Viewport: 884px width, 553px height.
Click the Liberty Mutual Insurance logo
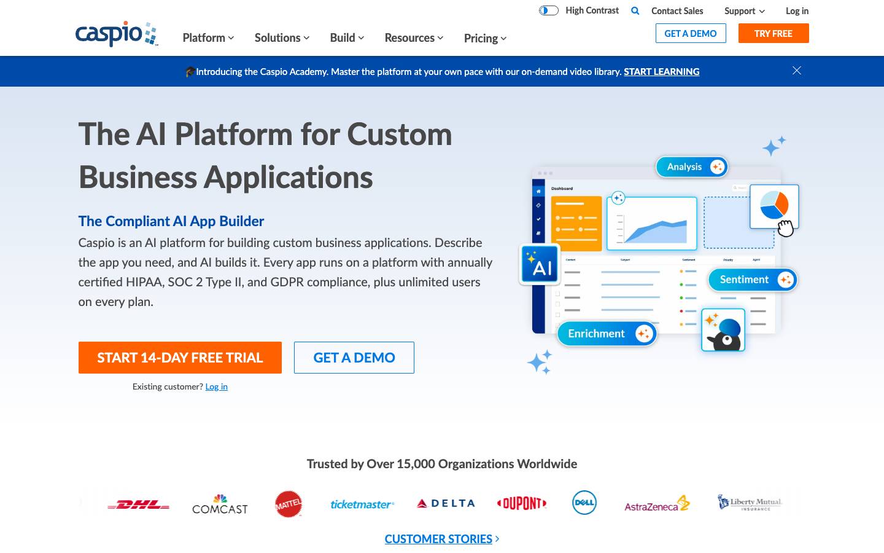click(750, 503)
